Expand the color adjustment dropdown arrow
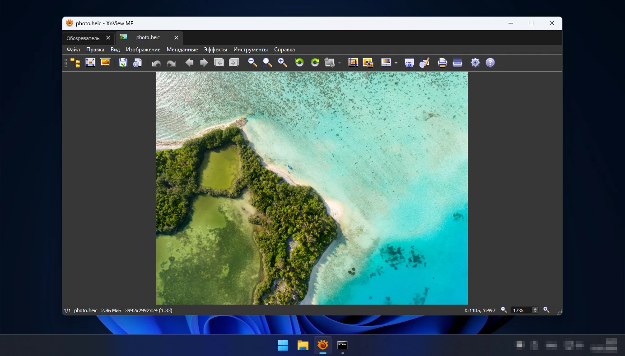This screenshot has width=625, height=356. pos(396,63)
